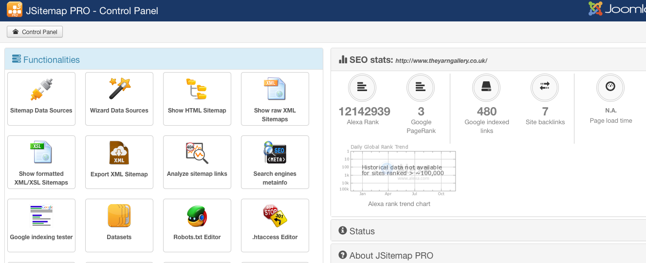Image resolution: width=646 pixels, height=263 pixels.
Task: Click the Site backlinks arrows icon
Action: (x=545, y=88)
